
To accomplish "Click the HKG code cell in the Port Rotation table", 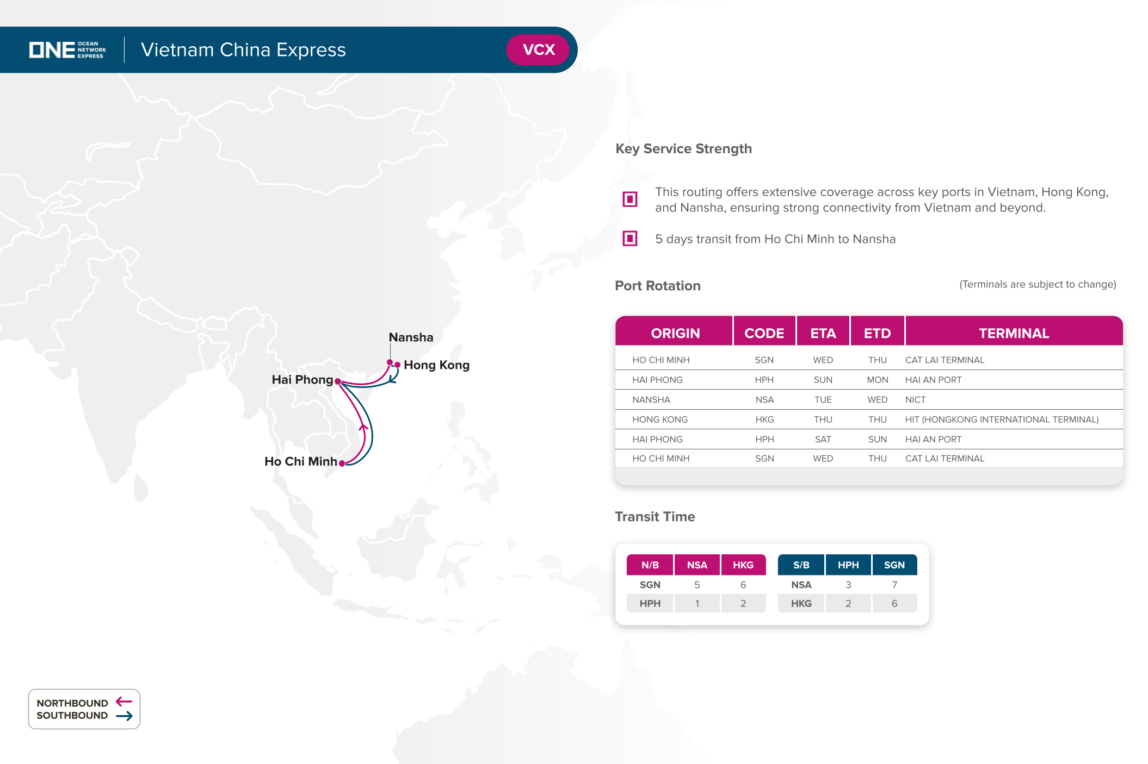I will tap(764, 419).
